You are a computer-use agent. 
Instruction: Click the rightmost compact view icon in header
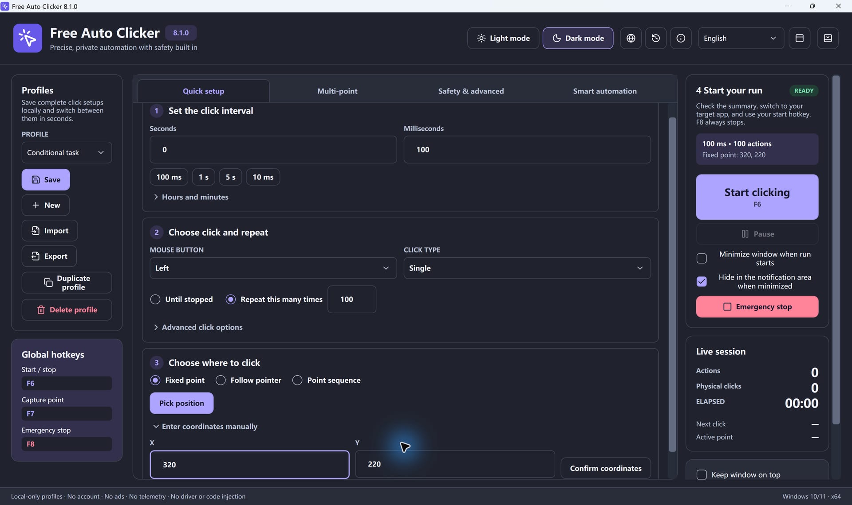[828, 38]
